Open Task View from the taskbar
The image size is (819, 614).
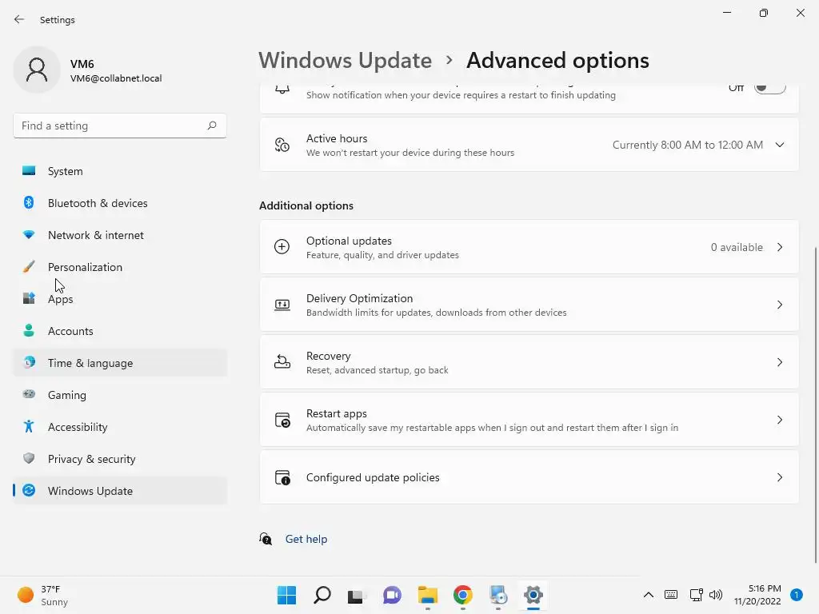(x=357, y=595)
